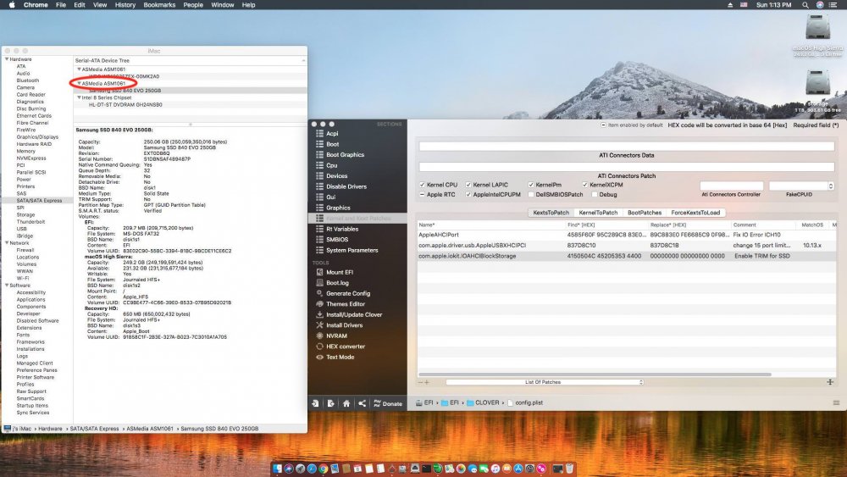Viewport: 847px width, 477px height.
Task: Click the share icon in bottom toolbar
Action: tap(362, 403)
